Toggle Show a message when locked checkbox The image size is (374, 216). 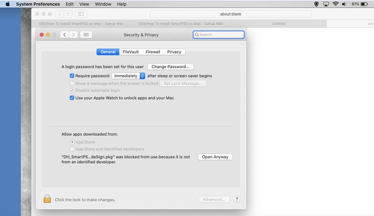[72, 83]
